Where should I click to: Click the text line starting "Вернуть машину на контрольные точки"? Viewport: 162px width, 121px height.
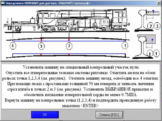(x=81, y=100)
